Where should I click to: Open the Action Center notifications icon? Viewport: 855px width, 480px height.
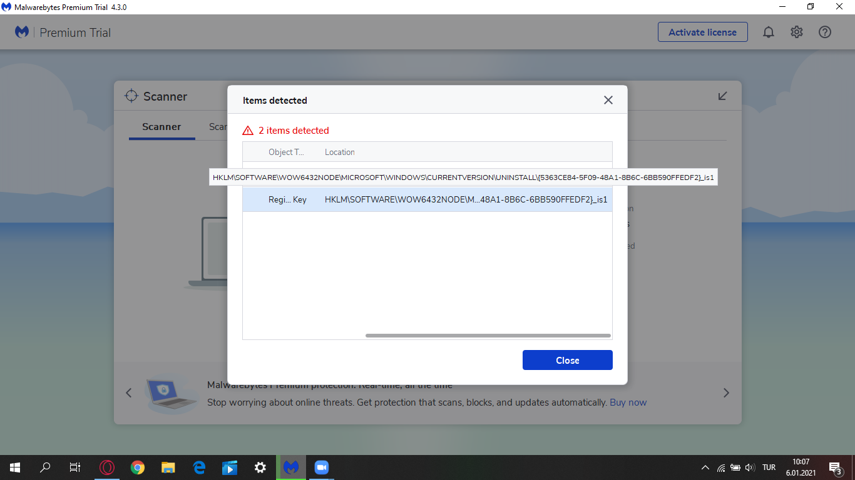pyautogui.click(x=835, y=467)
